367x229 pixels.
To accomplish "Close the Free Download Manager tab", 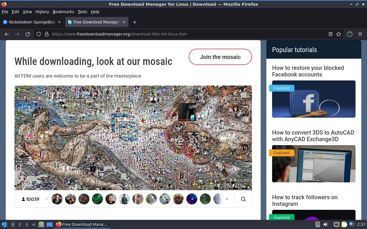I will click(x=124, y=22).
